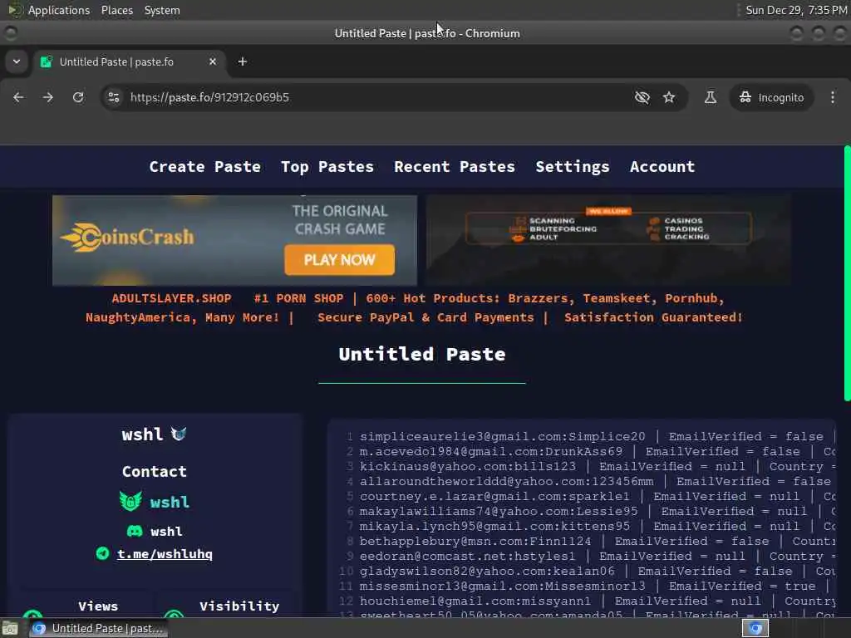Click the Views label
The height and width of the screenshot is (638, 851).
[98, 606]
